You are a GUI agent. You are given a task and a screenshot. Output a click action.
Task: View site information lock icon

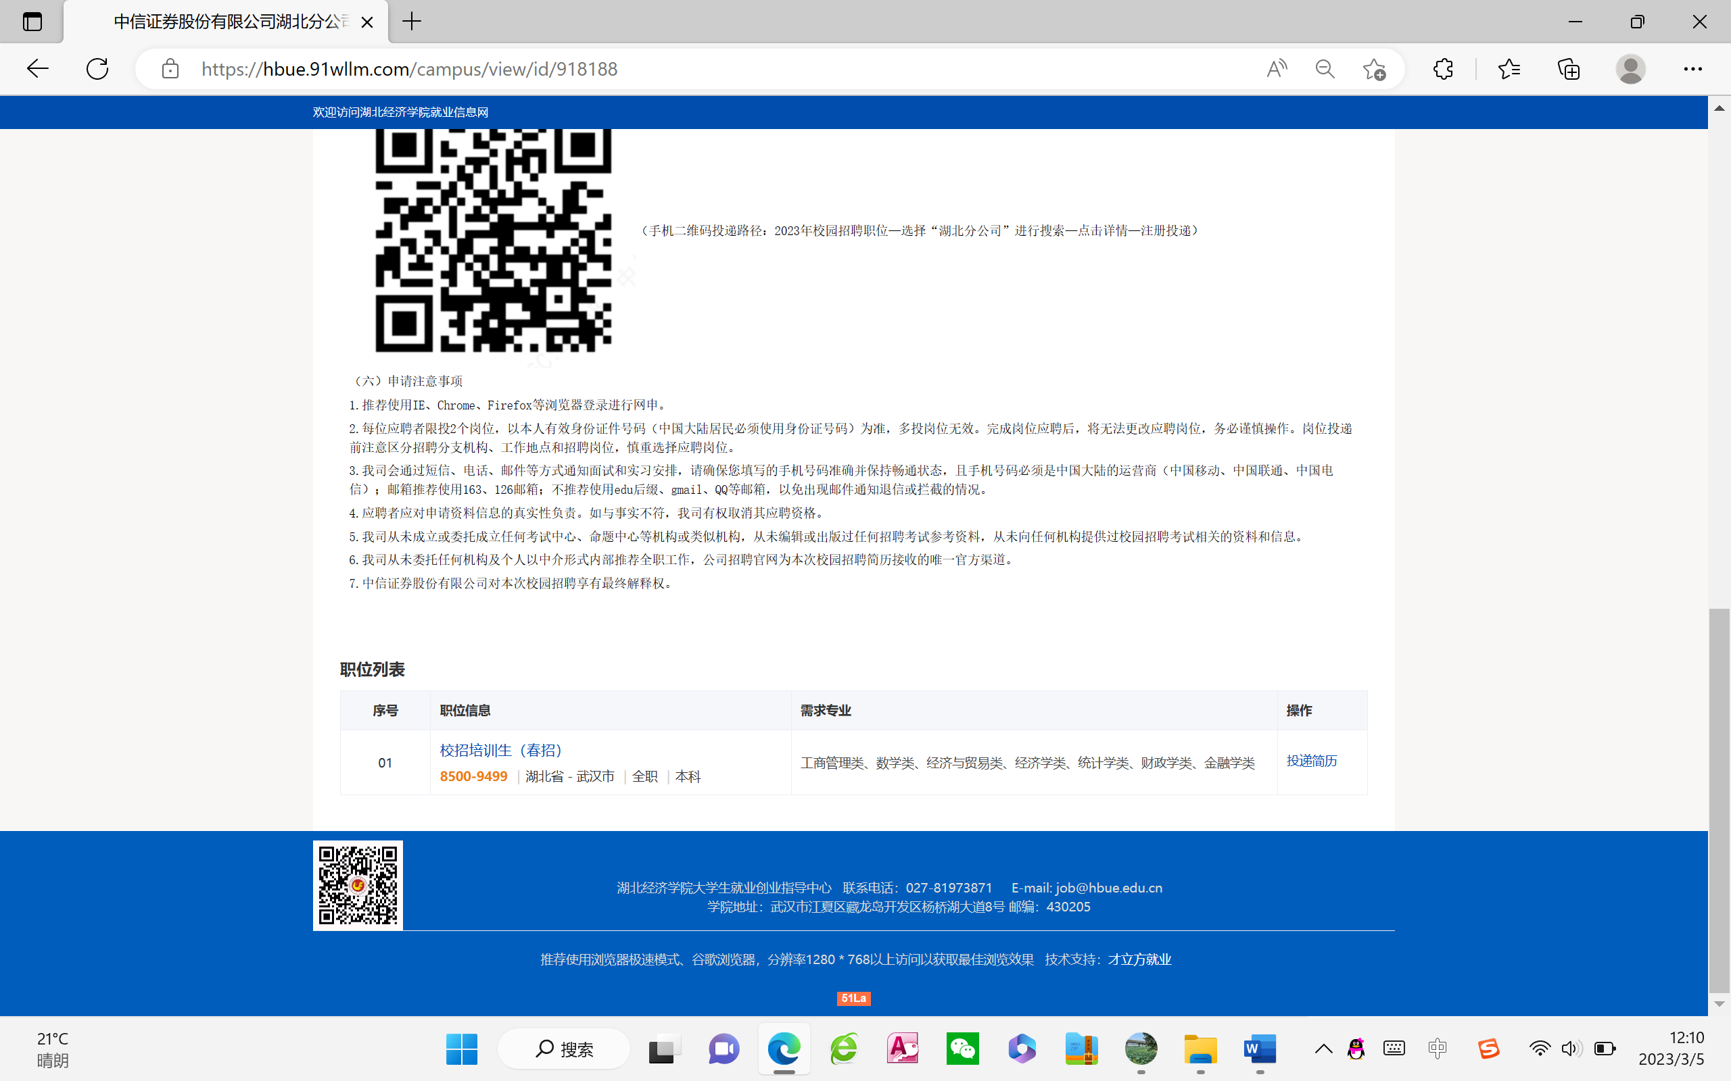(170, 69)
